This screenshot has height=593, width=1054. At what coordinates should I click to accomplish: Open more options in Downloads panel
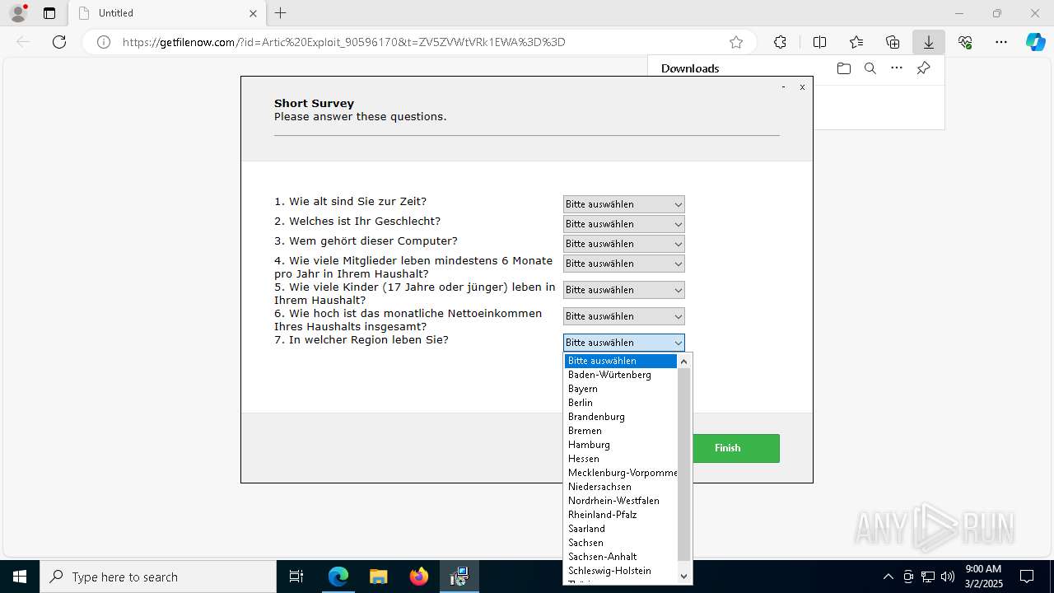pos(897,68)
